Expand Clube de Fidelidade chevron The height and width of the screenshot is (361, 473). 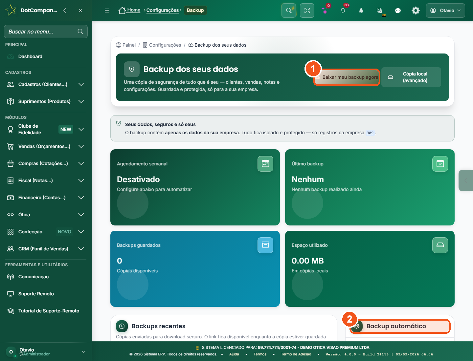[x=81, y=129]
